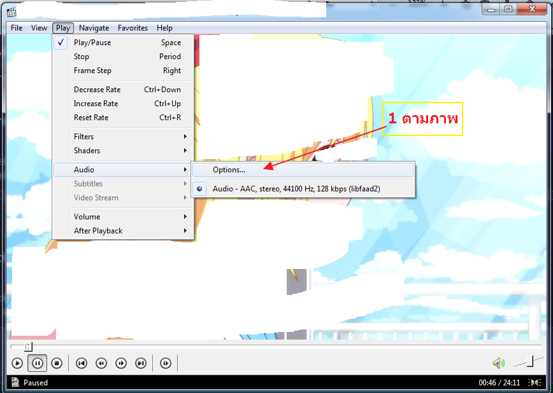Click the Media Player Classic title bar icon
This screenshot has height=393, width=553.
(x=11, y=11)
